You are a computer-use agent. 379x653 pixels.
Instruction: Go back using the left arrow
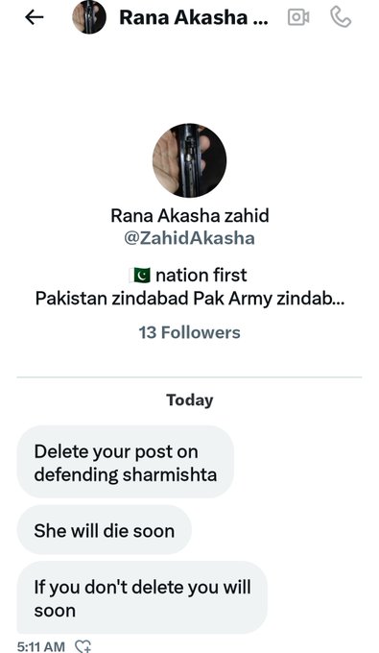click(x=35, y=17)
